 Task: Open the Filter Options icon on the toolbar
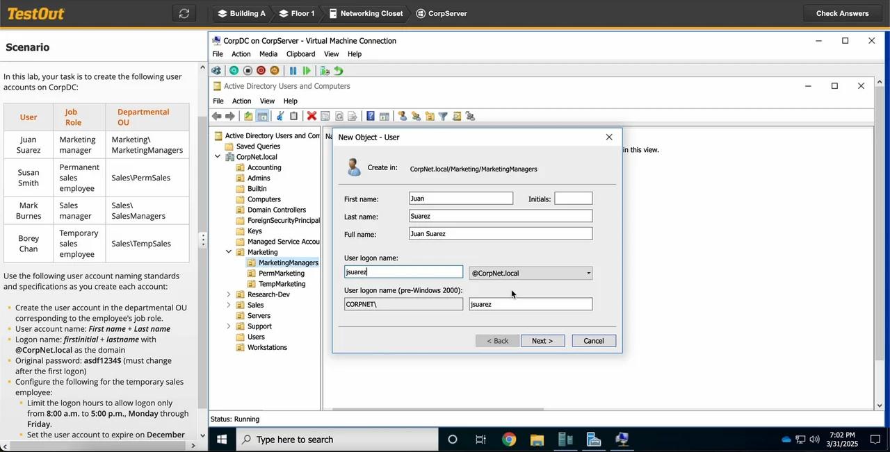(443, 116)
